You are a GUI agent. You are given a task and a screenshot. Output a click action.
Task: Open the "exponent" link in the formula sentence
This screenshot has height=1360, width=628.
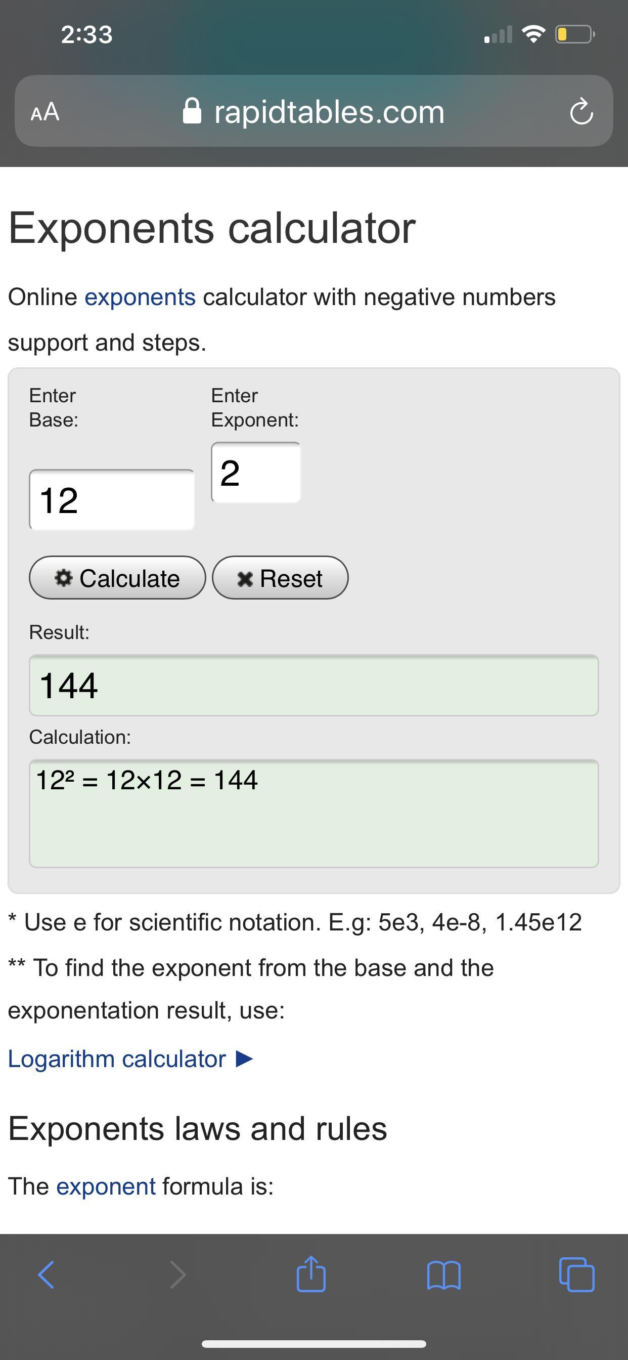click(x=106, y=1186)
